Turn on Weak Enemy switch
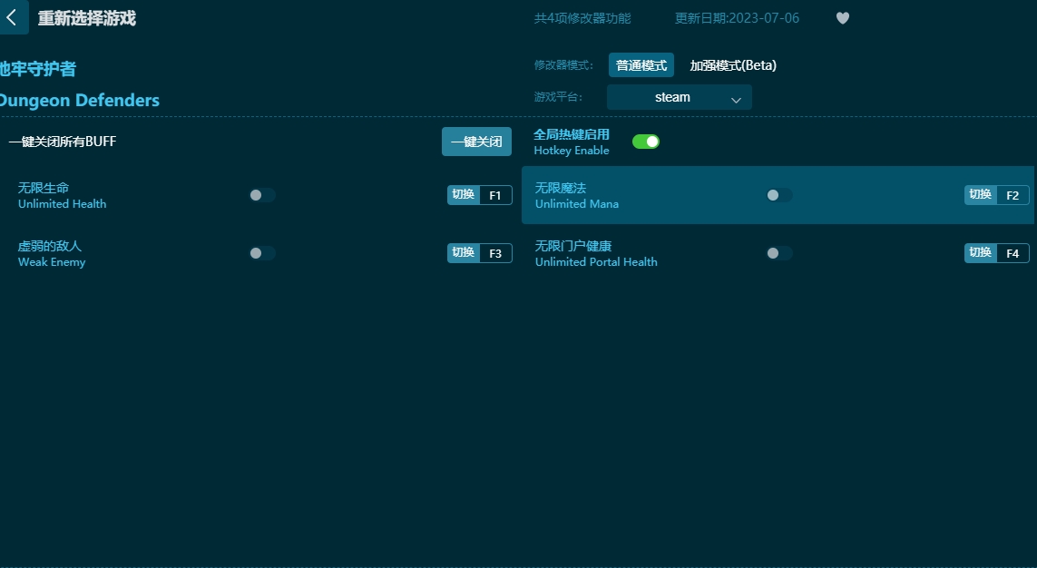Screen dimensions: 1037x568 click(x=262, y=253)
